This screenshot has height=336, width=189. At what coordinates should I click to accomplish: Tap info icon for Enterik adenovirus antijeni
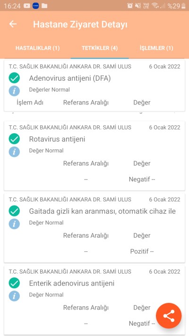[14, 296]
